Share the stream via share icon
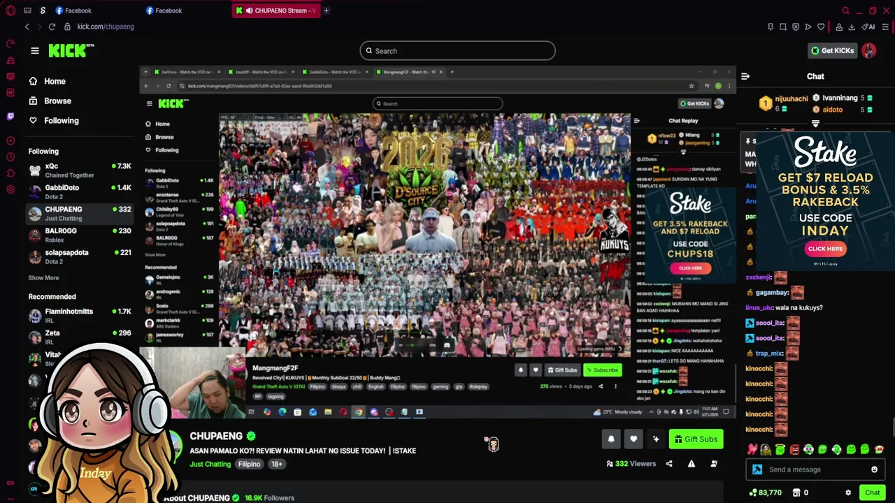Viewport: 895px width, 503px height. point(669,463)
